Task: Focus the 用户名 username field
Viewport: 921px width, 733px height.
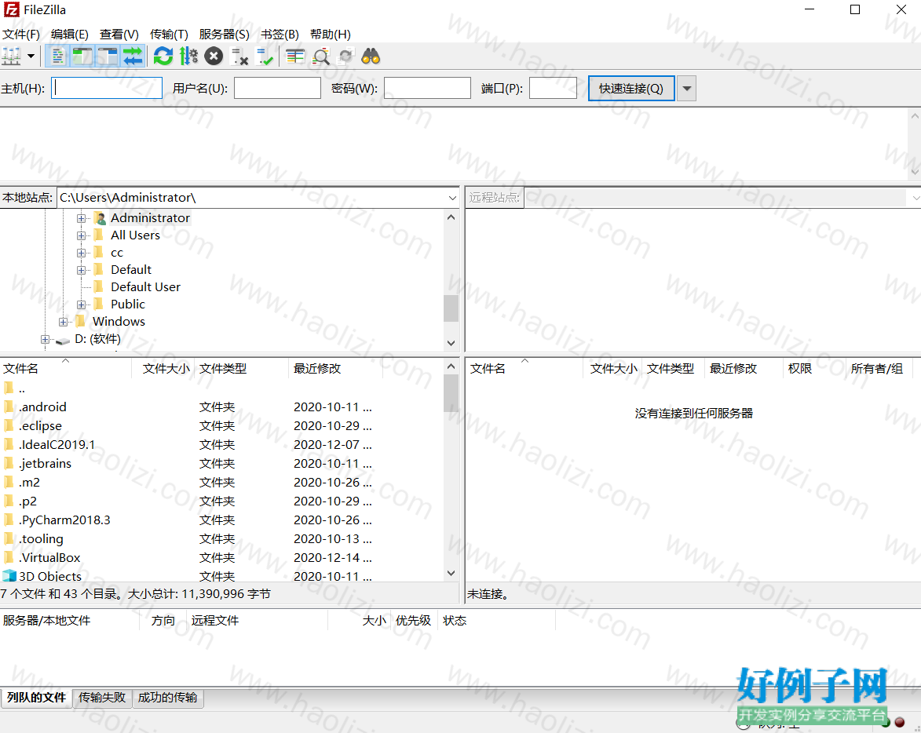Action: [x=277, y=88]
